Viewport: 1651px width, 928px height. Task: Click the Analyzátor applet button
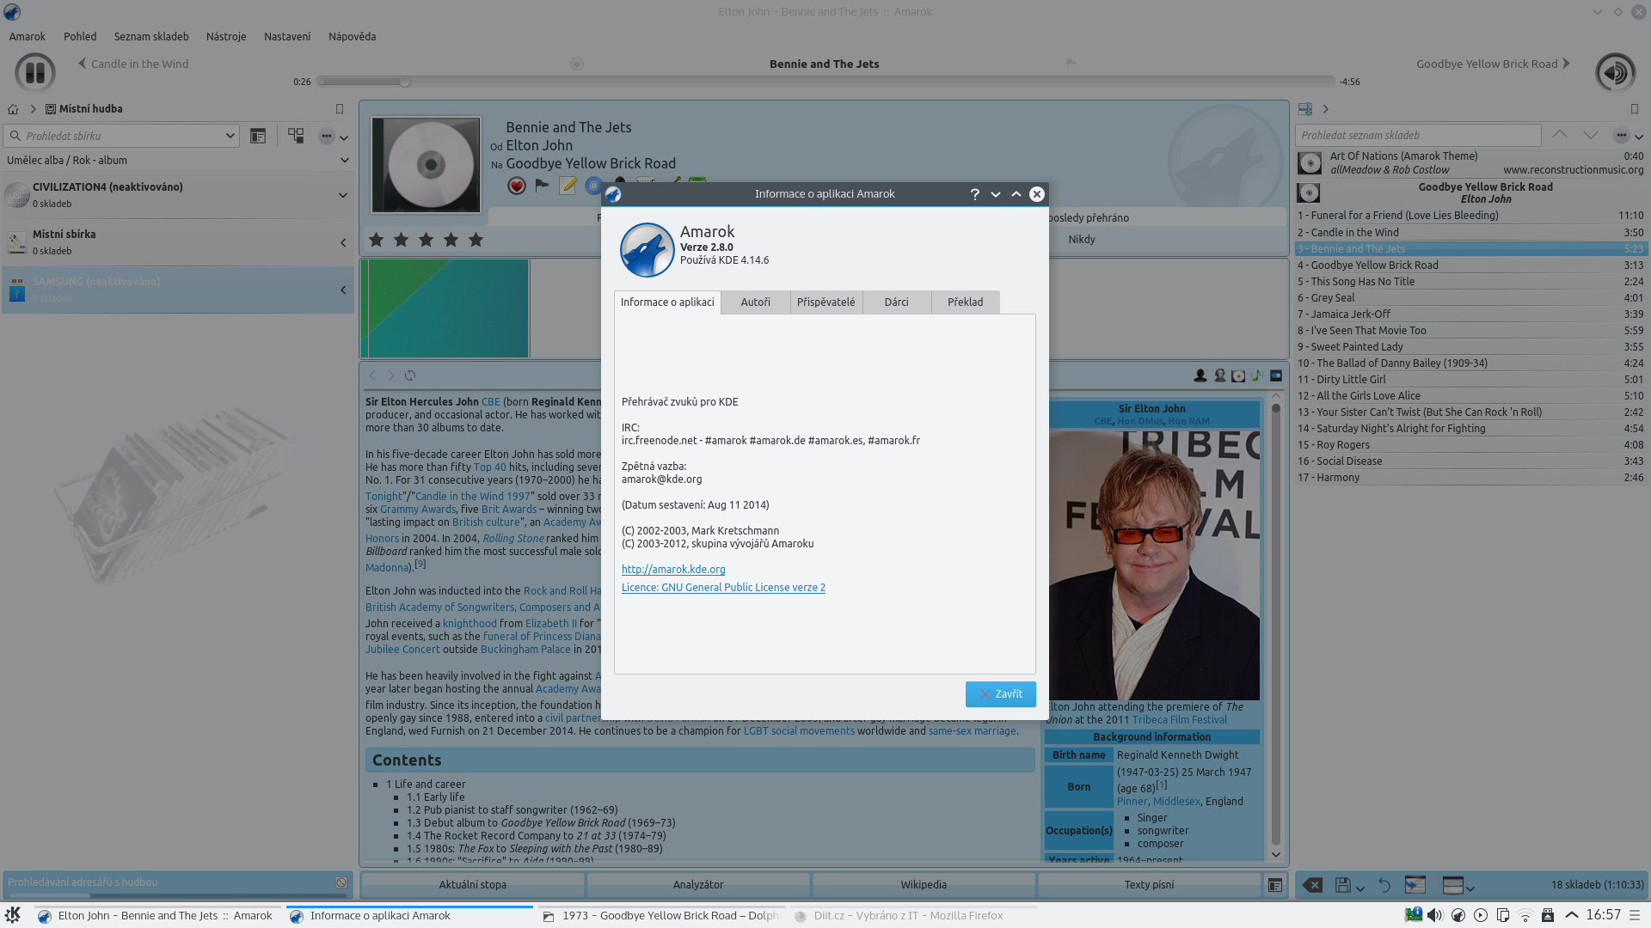(x=698, y=885)
